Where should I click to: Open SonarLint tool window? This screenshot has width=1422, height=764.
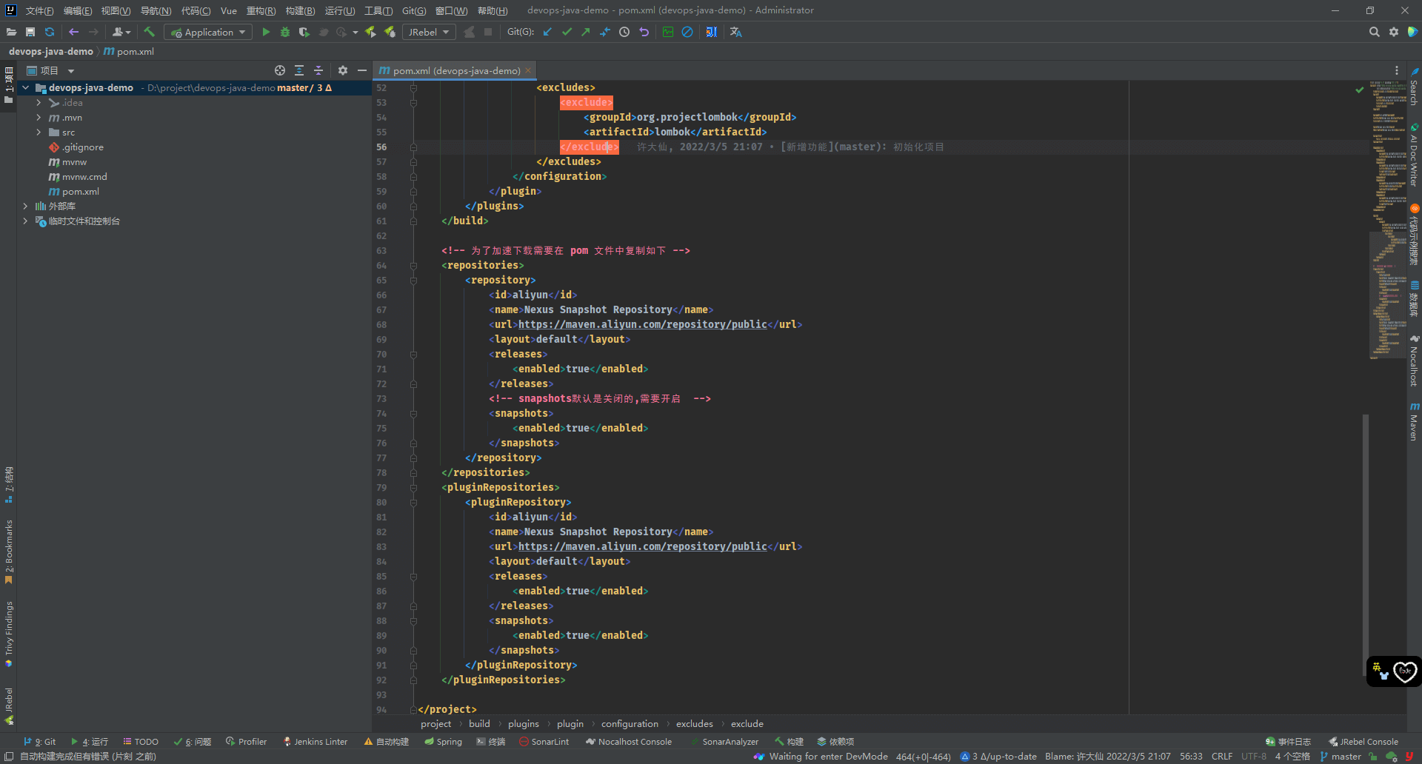click(544, 741)
